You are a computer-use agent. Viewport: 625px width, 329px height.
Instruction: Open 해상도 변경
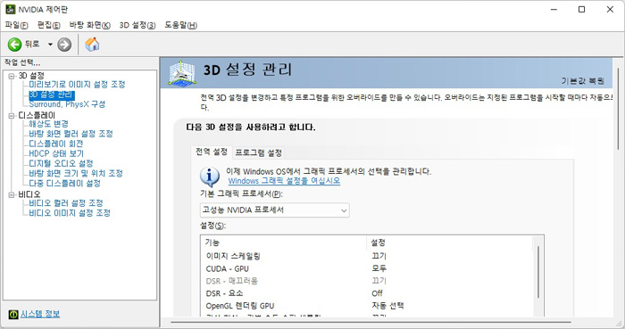(x=48, y=124)
